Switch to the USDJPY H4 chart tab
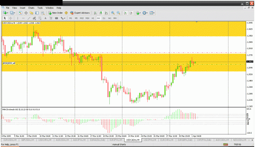Screen dimensions: 255x147 click(x=150, y=140)
